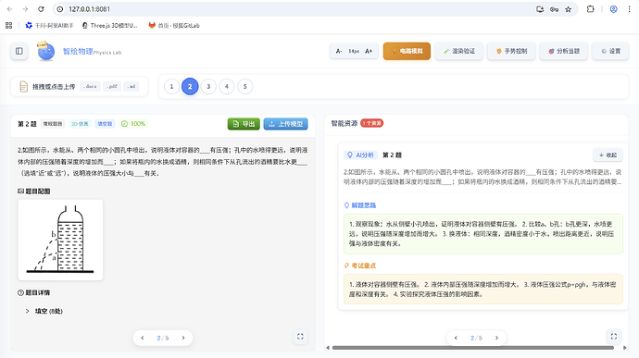Open the GitLab bookmark
639x358 pixels.
pos(174,25)
